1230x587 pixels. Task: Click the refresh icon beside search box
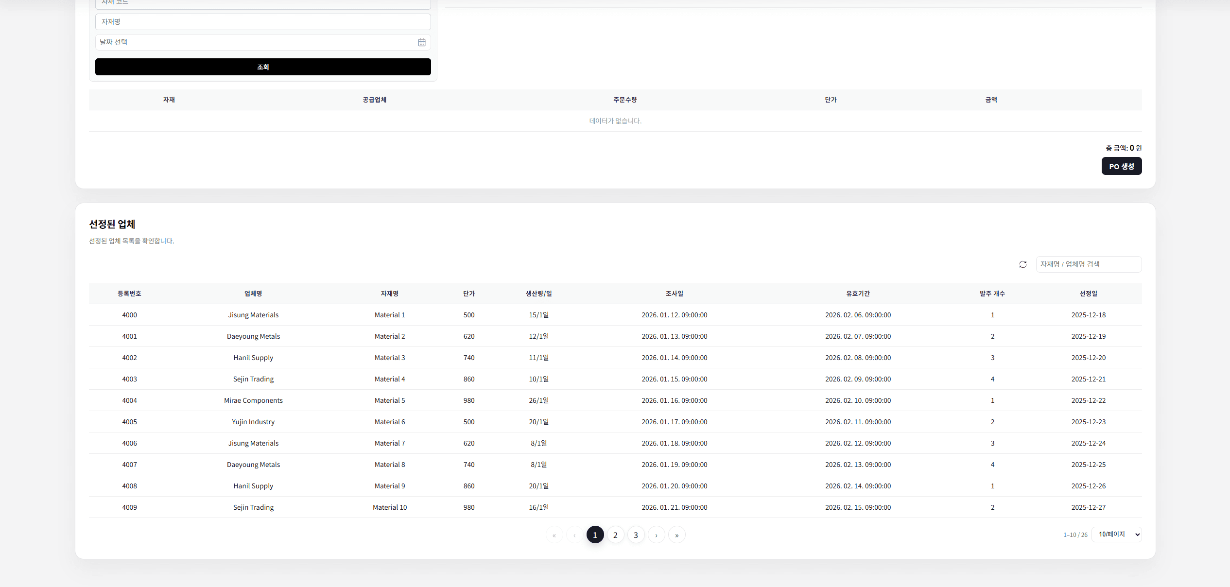pyautogui.click(x=1022, y=264)
